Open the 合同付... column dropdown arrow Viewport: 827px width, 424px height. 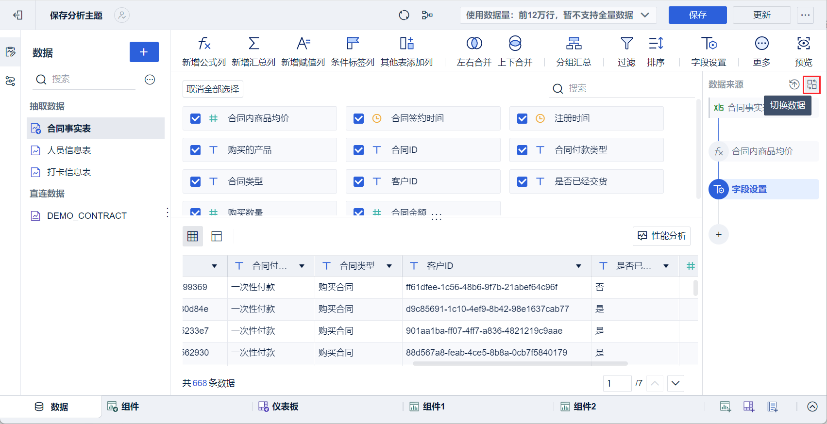[302, 266]
